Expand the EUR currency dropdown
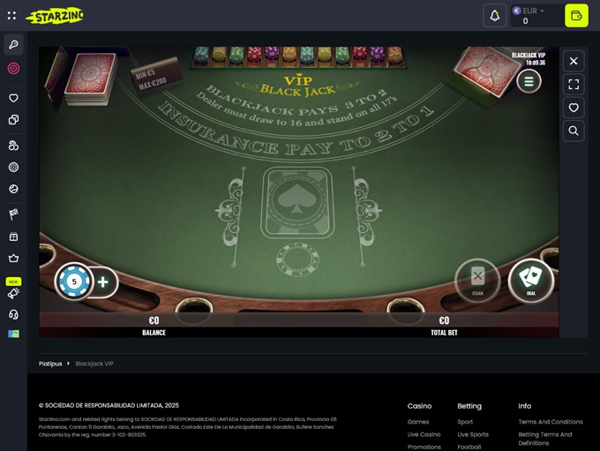This screenshot has height=451, width=600. pos(529,11)
